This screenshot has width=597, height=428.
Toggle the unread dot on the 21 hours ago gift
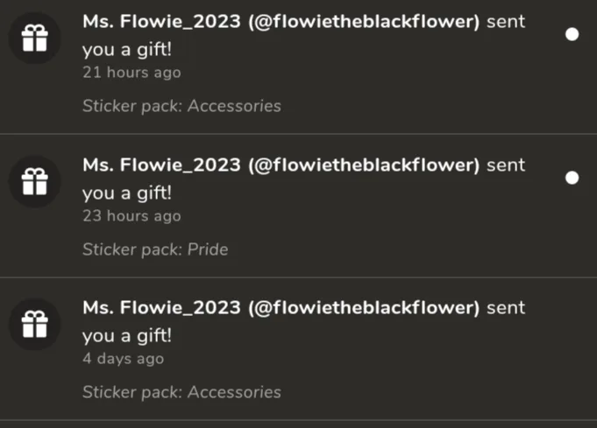point(572,34)
